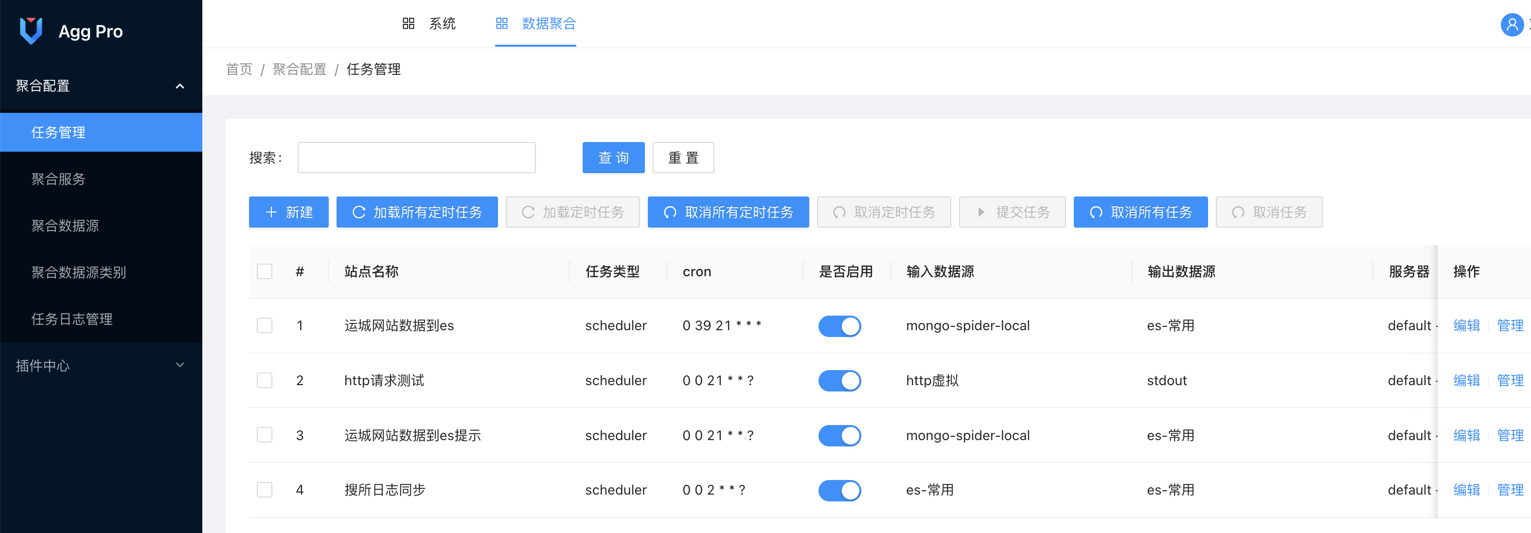The width and height of the screenshot is (1531, 533).
Task: Click cron value 0 39 21 * * *
Action: click(722, 326)
